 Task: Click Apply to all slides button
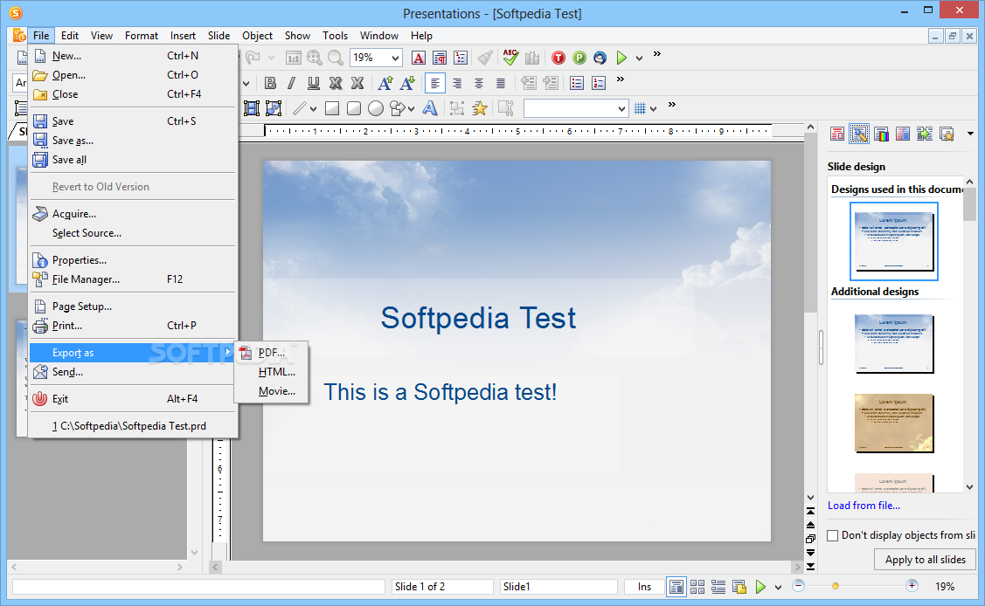pyautogui.click(x=926, y=560)
